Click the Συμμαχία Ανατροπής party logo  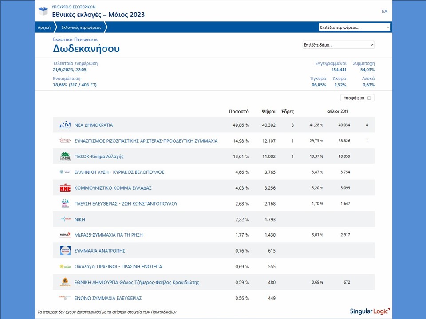coord(65,251)
